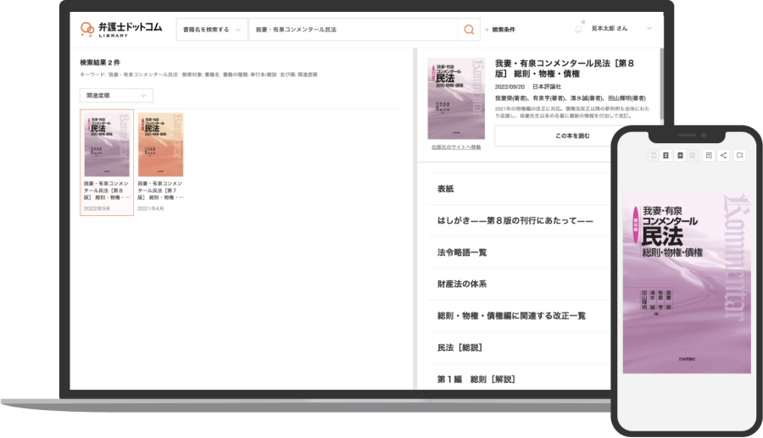
Task: Click add-to-folder icon in phone viewer
Action: click(x=739, y=155)
